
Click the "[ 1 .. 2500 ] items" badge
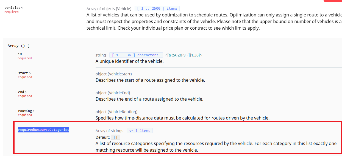coord(157,8)
